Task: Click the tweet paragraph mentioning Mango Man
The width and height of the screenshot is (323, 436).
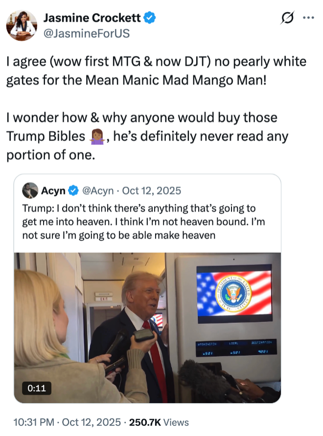Action: 156,71
